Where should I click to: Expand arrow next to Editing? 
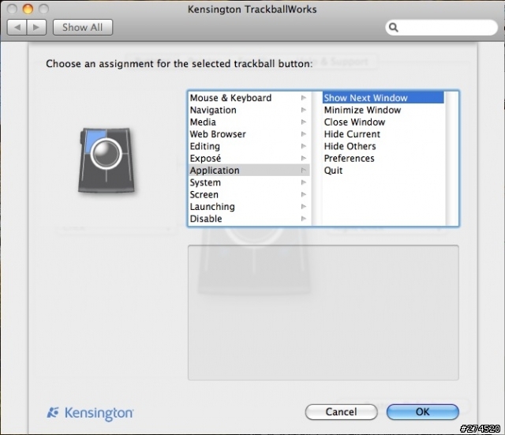[303, 146]
